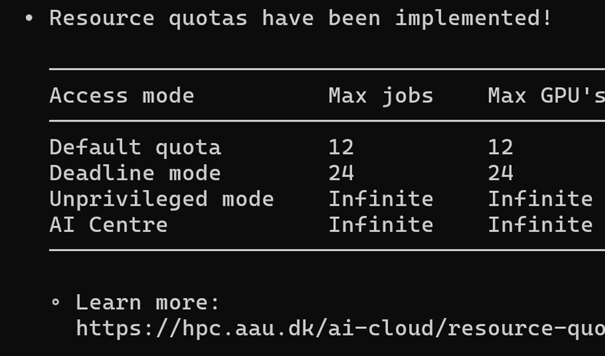The height and width of the screenshot is (356, 605).
Task: Click the "Unprivileged mode" row label
Action: [x=161, y=199]
